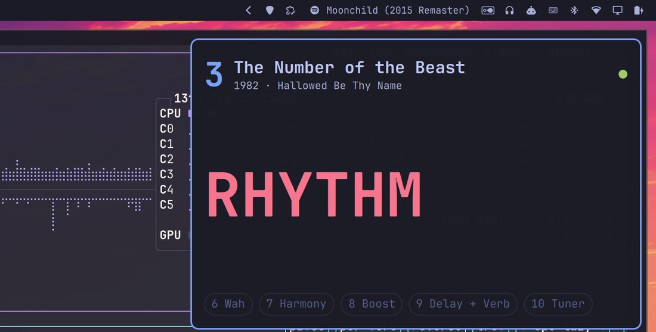
Task: Open the display mirroring menu icon
Action: [617, 11]
